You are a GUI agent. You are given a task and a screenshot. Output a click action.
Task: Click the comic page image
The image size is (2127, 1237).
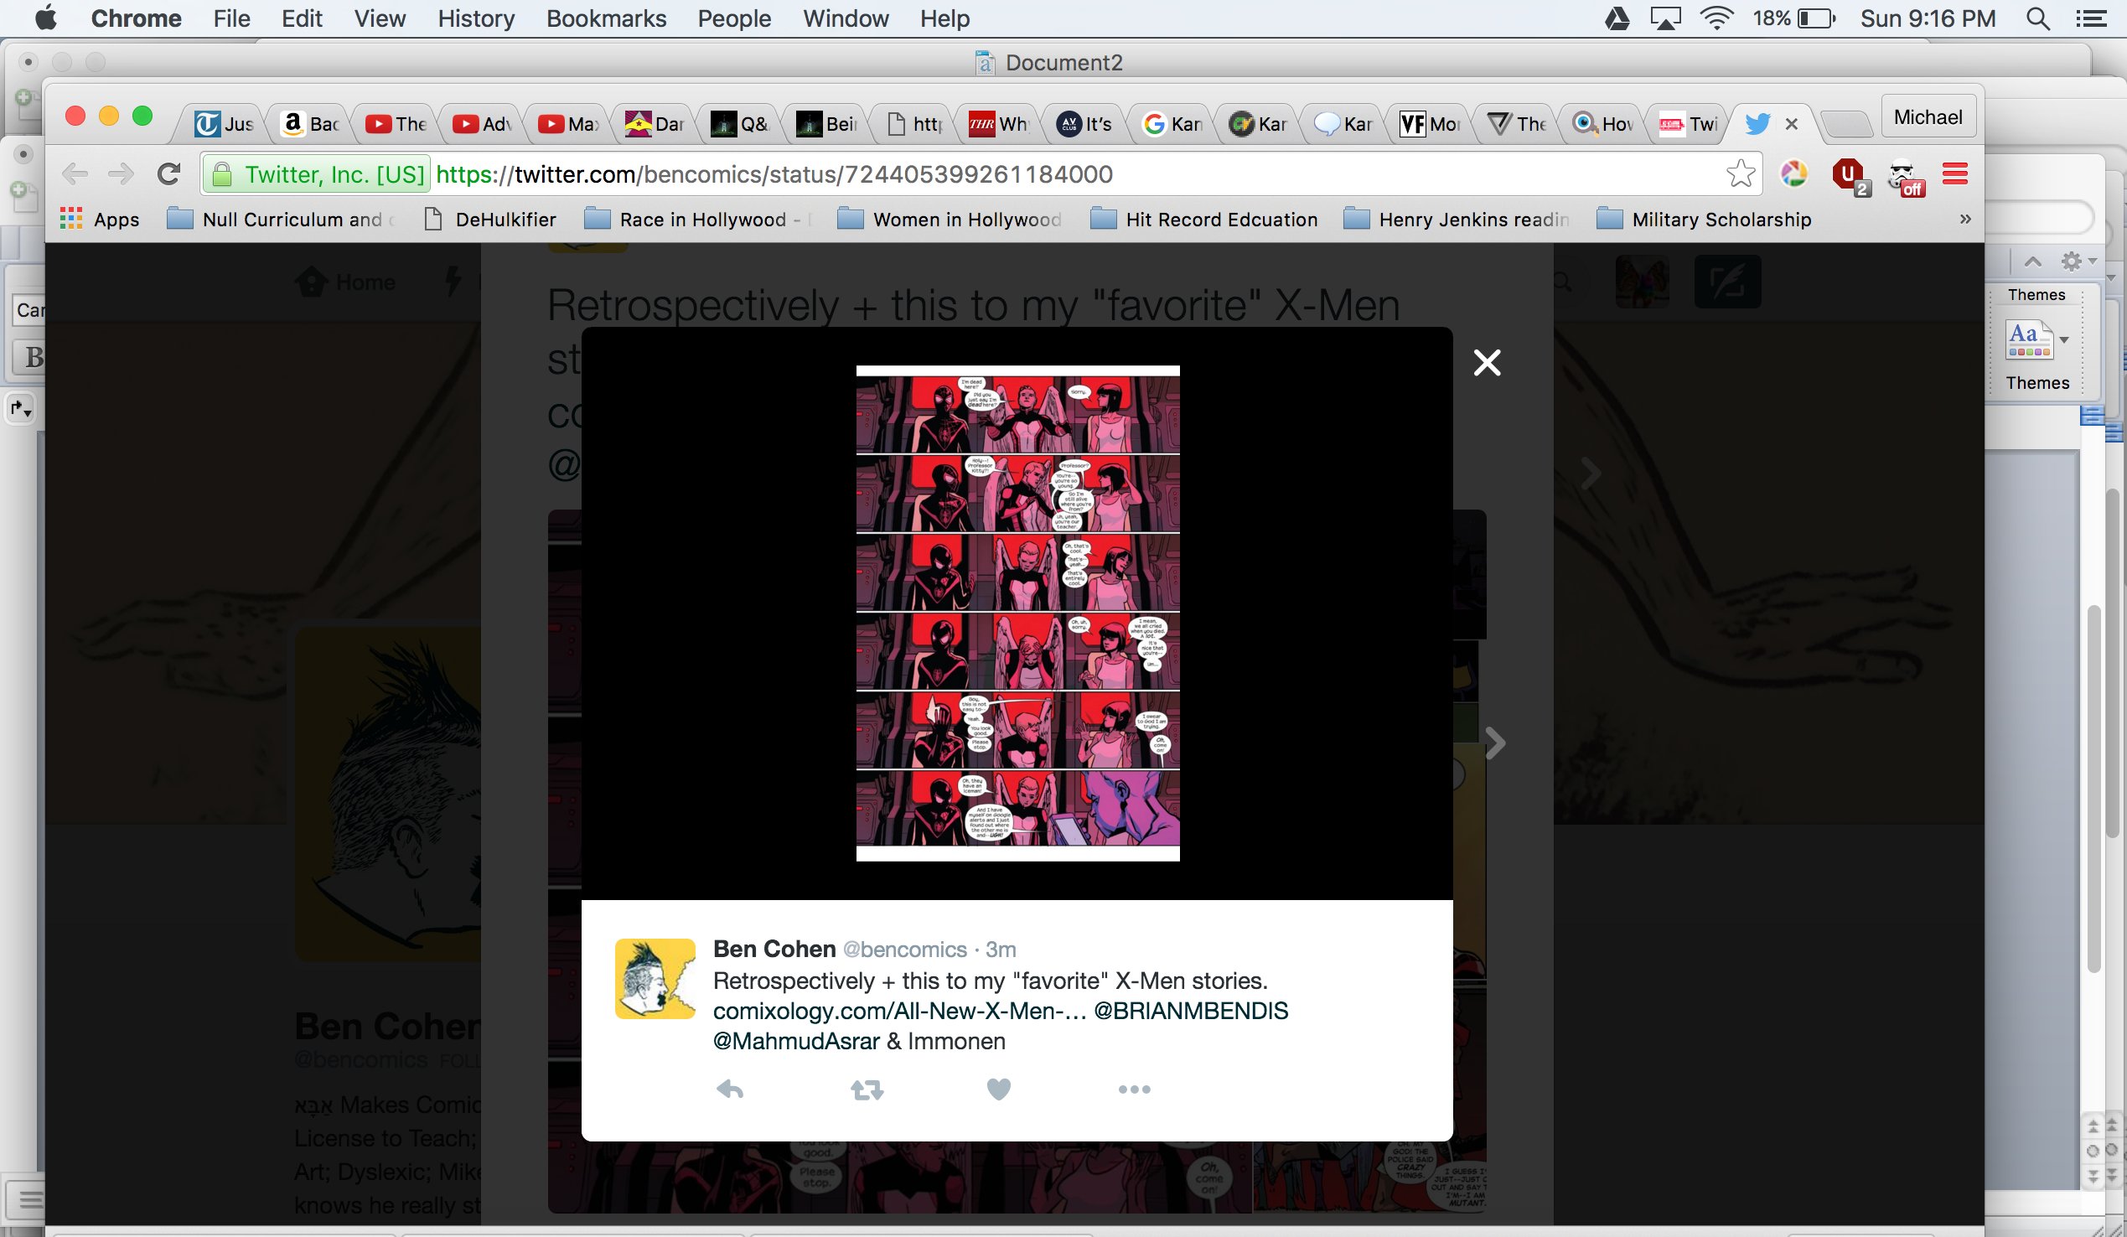click(x=1017, y=613)
